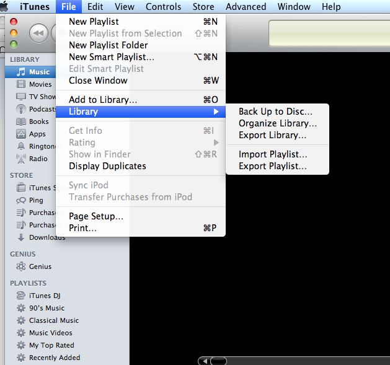Select the Music library icon
The width and height of the screenshot is (390, 365).
coord(21,72)
